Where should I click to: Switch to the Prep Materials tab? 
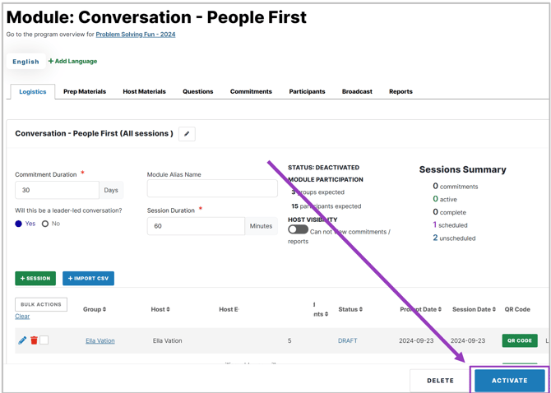coord(85,92)
